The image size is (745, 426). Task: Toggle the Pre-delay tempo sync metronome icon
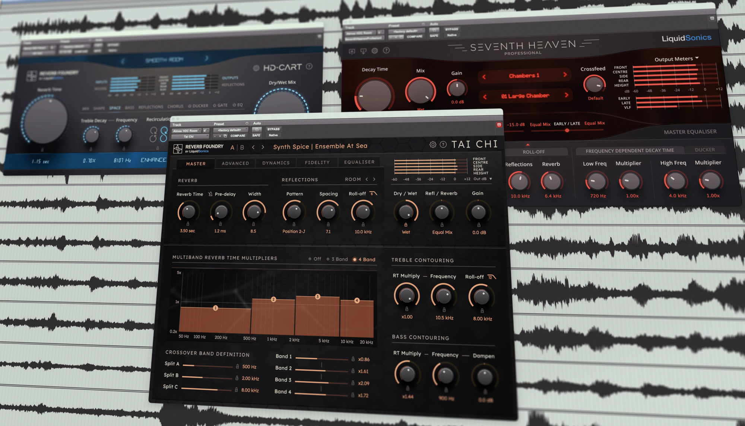click(x=210, y=194)
